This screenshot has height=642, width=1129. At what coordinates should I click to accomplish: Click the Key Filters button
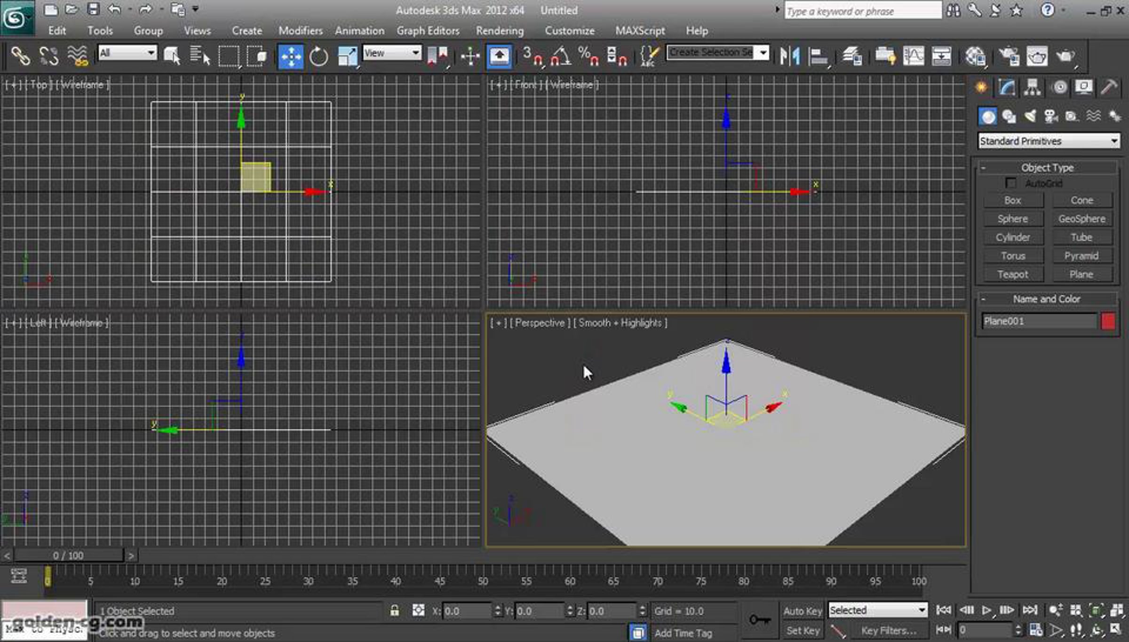click(x=889, y=630)
